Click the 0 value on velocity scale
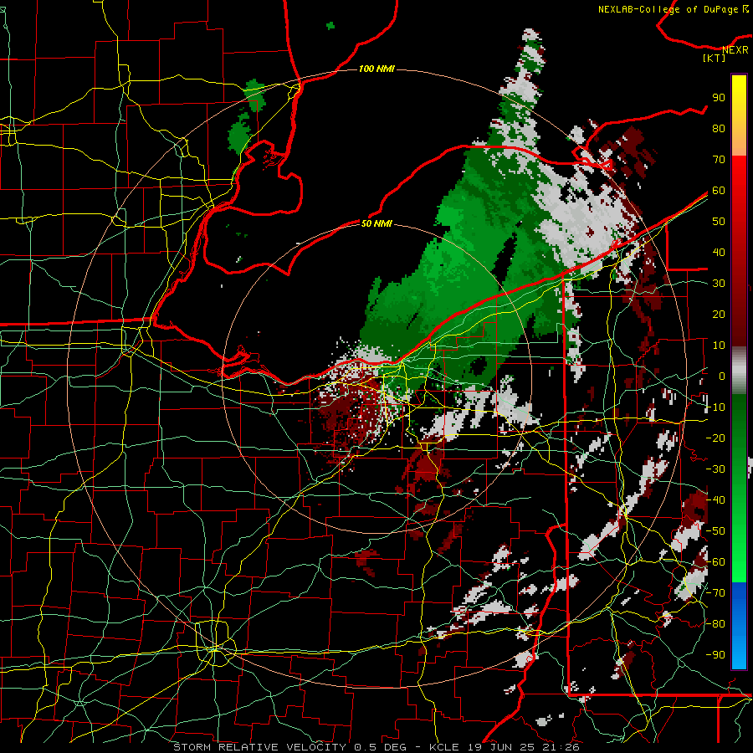 (722, 376)
